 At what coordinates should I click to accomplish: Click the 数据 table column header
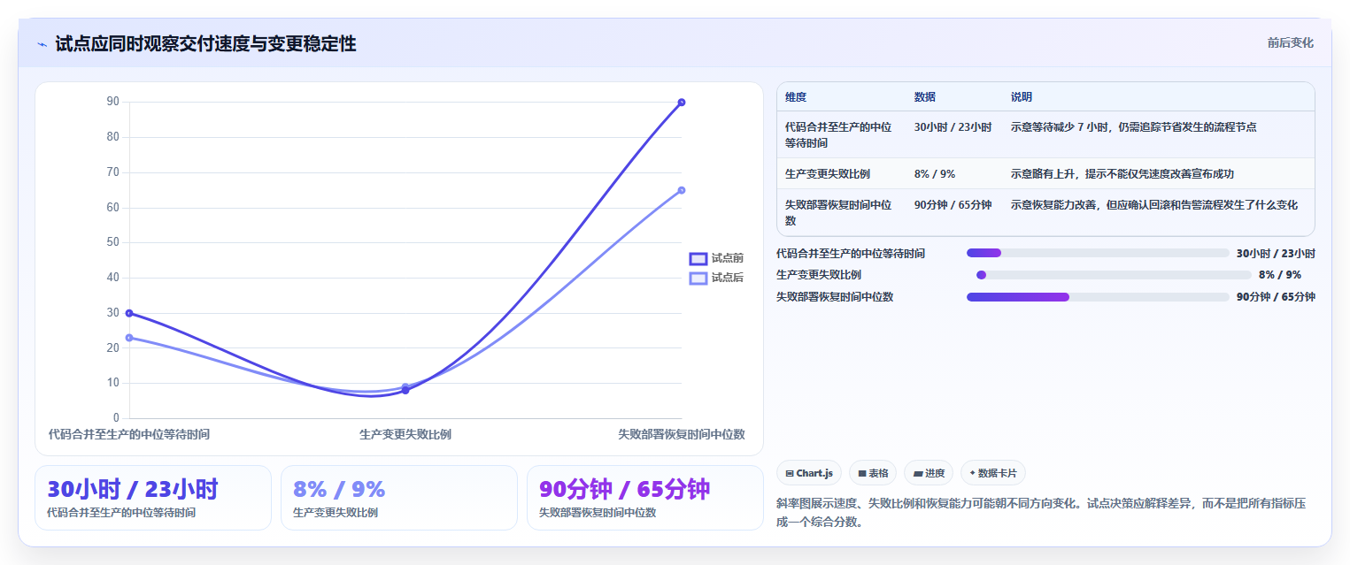tap(925, 97)
